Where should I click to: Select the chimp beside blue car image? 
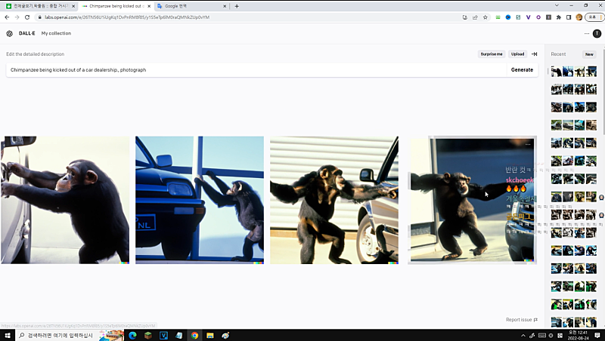[x=200, y=200]
